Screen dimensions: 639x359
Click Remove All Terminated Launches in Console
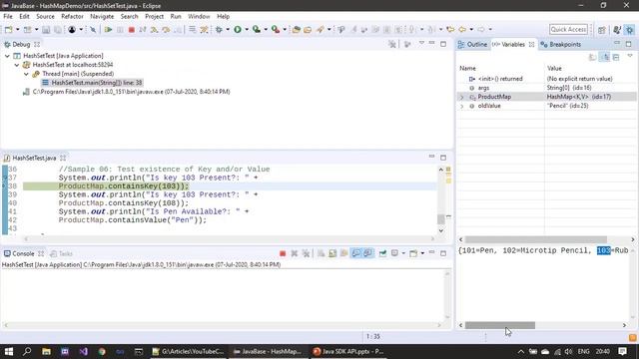click(306, 253)
